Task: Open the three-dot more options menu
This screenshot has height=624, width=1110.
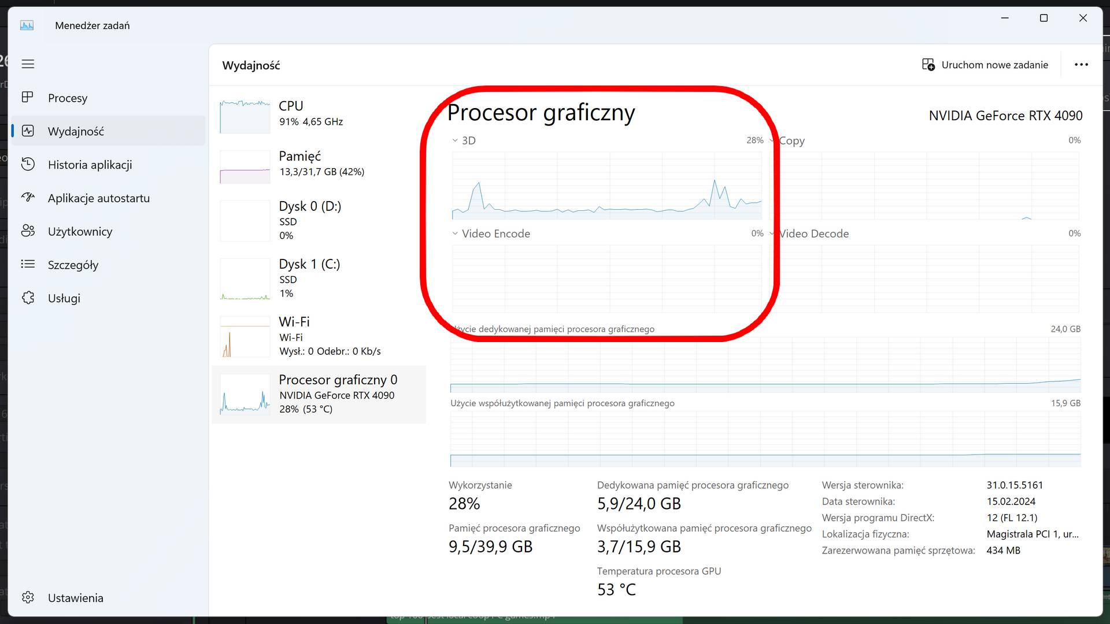Action: click(x=1081, y=65)
